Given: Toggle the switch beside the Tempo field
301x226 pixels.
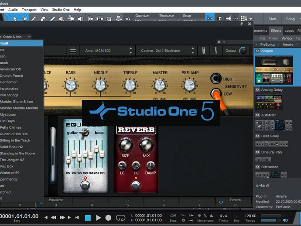Looking at the screenshot, I should [x=285, y=220].
